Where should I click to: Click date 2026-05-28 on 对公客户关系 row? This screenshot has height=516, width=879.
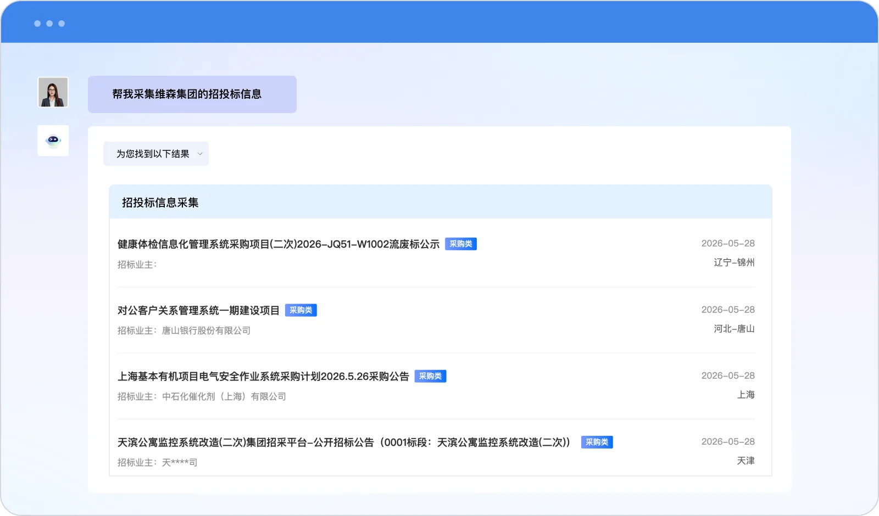pyautogui.click(x=728, y=310)
